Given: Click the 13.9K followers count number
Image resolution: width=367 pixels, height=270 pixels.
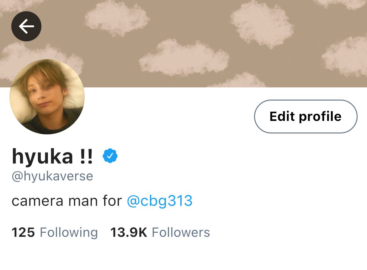Looking at the screenshot, I should [129, 232].
